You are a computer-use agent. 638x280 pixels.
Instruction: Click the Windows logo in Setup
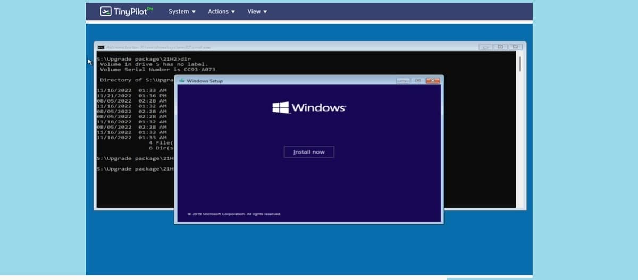309,107
